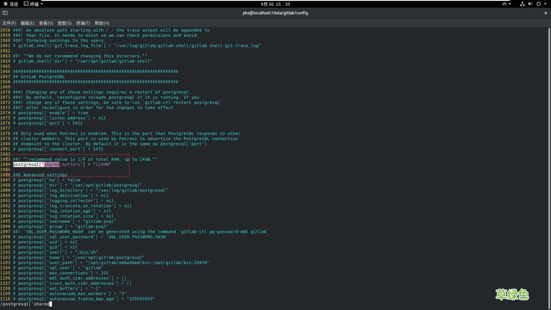Image resolution: width=551 pixels, height=310 pixels.
Task: Click line "postgresql['log_rotation_size'] = nil"
Action: click(63, 216)
